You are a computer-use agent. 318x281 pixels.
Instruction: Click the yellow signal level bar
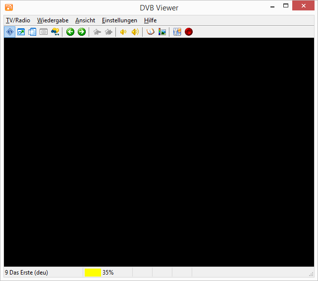coord(93,273)
